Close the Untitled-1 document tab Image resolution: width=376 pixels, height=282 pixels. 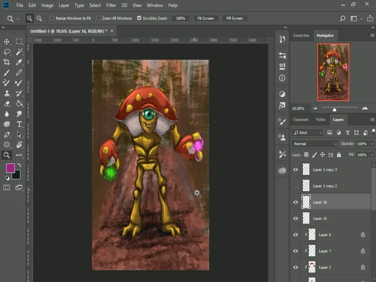point(112,31)
